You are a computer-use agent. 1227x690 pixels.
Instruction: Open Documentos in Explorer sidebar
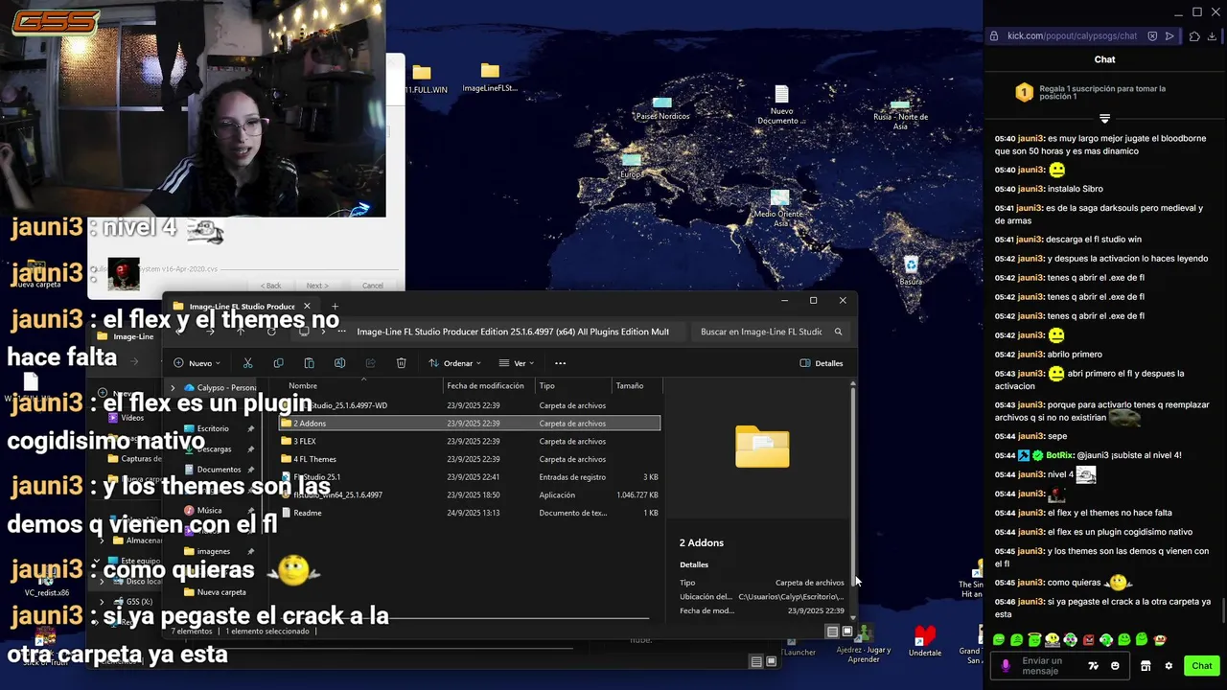click(x=218, y=470)
